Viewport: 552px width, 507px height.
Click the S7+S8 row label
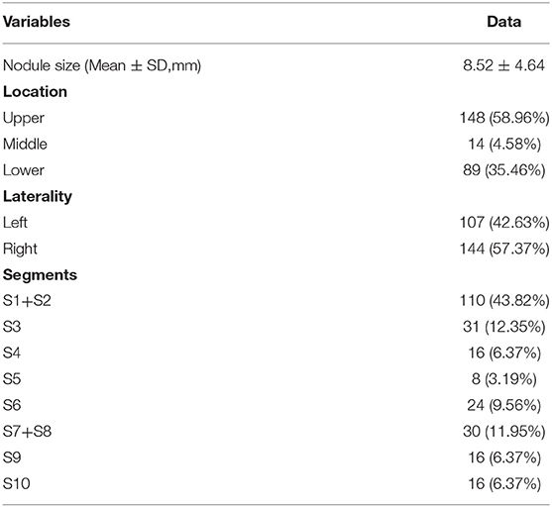[x=27, y=432]
